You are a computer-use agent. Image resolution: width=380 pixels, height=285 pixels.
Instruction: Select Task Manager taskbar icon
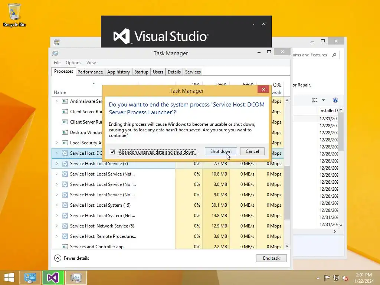[x=76, y=278]
